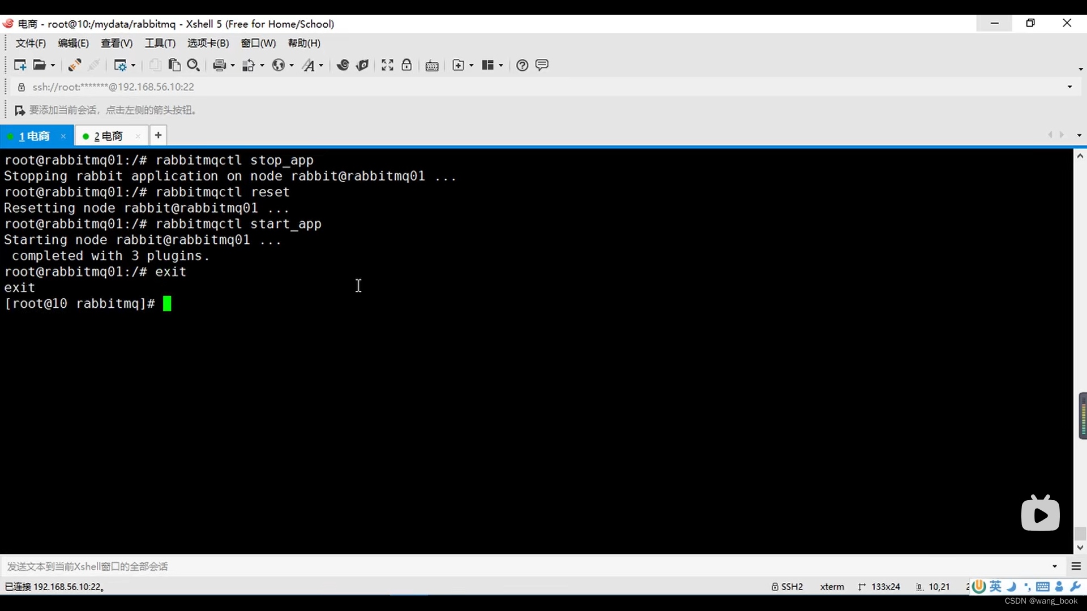Open the 工具(T) menu

[160, 43]
